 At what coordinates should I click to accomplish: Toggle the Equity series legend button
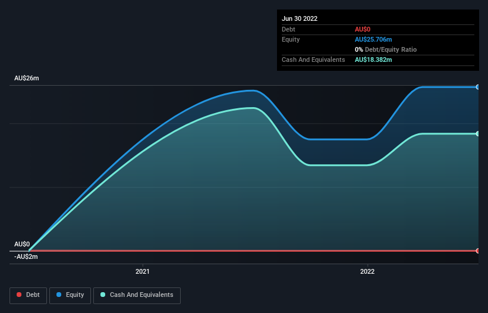[70, 295]
